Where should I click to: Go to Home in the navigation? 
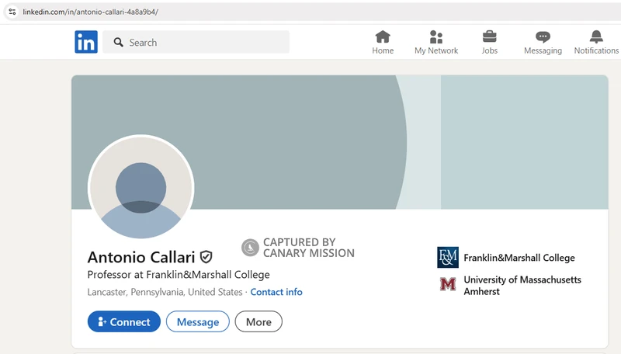click(x=383, y=43)
